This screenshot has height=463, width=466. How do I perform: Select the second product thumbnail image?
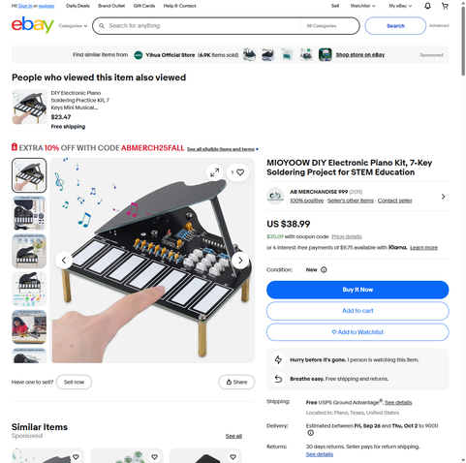(x=29, y=213)
